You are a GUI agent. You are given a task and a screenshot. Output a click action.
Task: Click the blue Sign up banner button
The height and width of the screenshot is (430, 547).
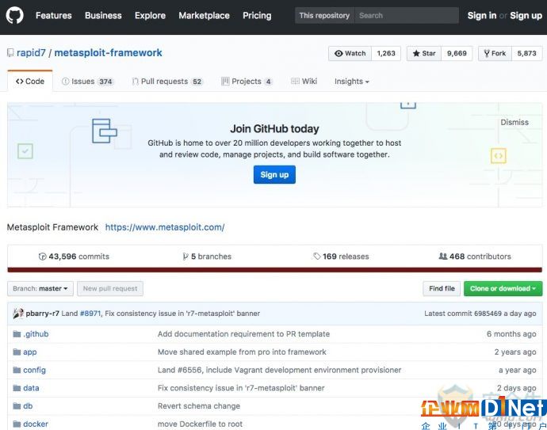pos(274,174)
